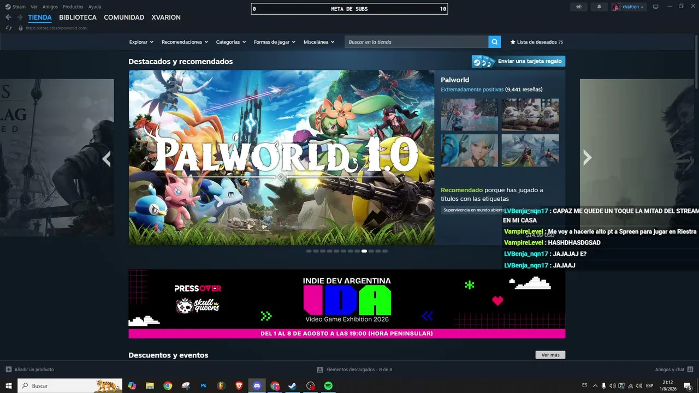Open Steam announcements megaphone icon
The height and width of the screenshot is (393, 699).
coord(579,7)
